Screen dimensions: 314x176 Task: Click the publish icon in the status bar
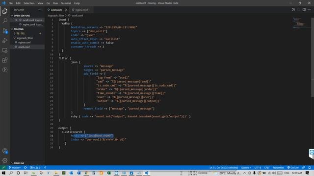click(45, 168)
